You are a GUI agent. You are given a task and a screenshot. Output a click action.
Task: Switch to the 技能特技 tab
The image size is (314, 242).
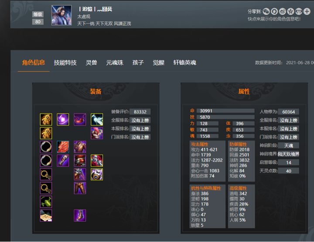pyautogui.click(x=65, y=63)
